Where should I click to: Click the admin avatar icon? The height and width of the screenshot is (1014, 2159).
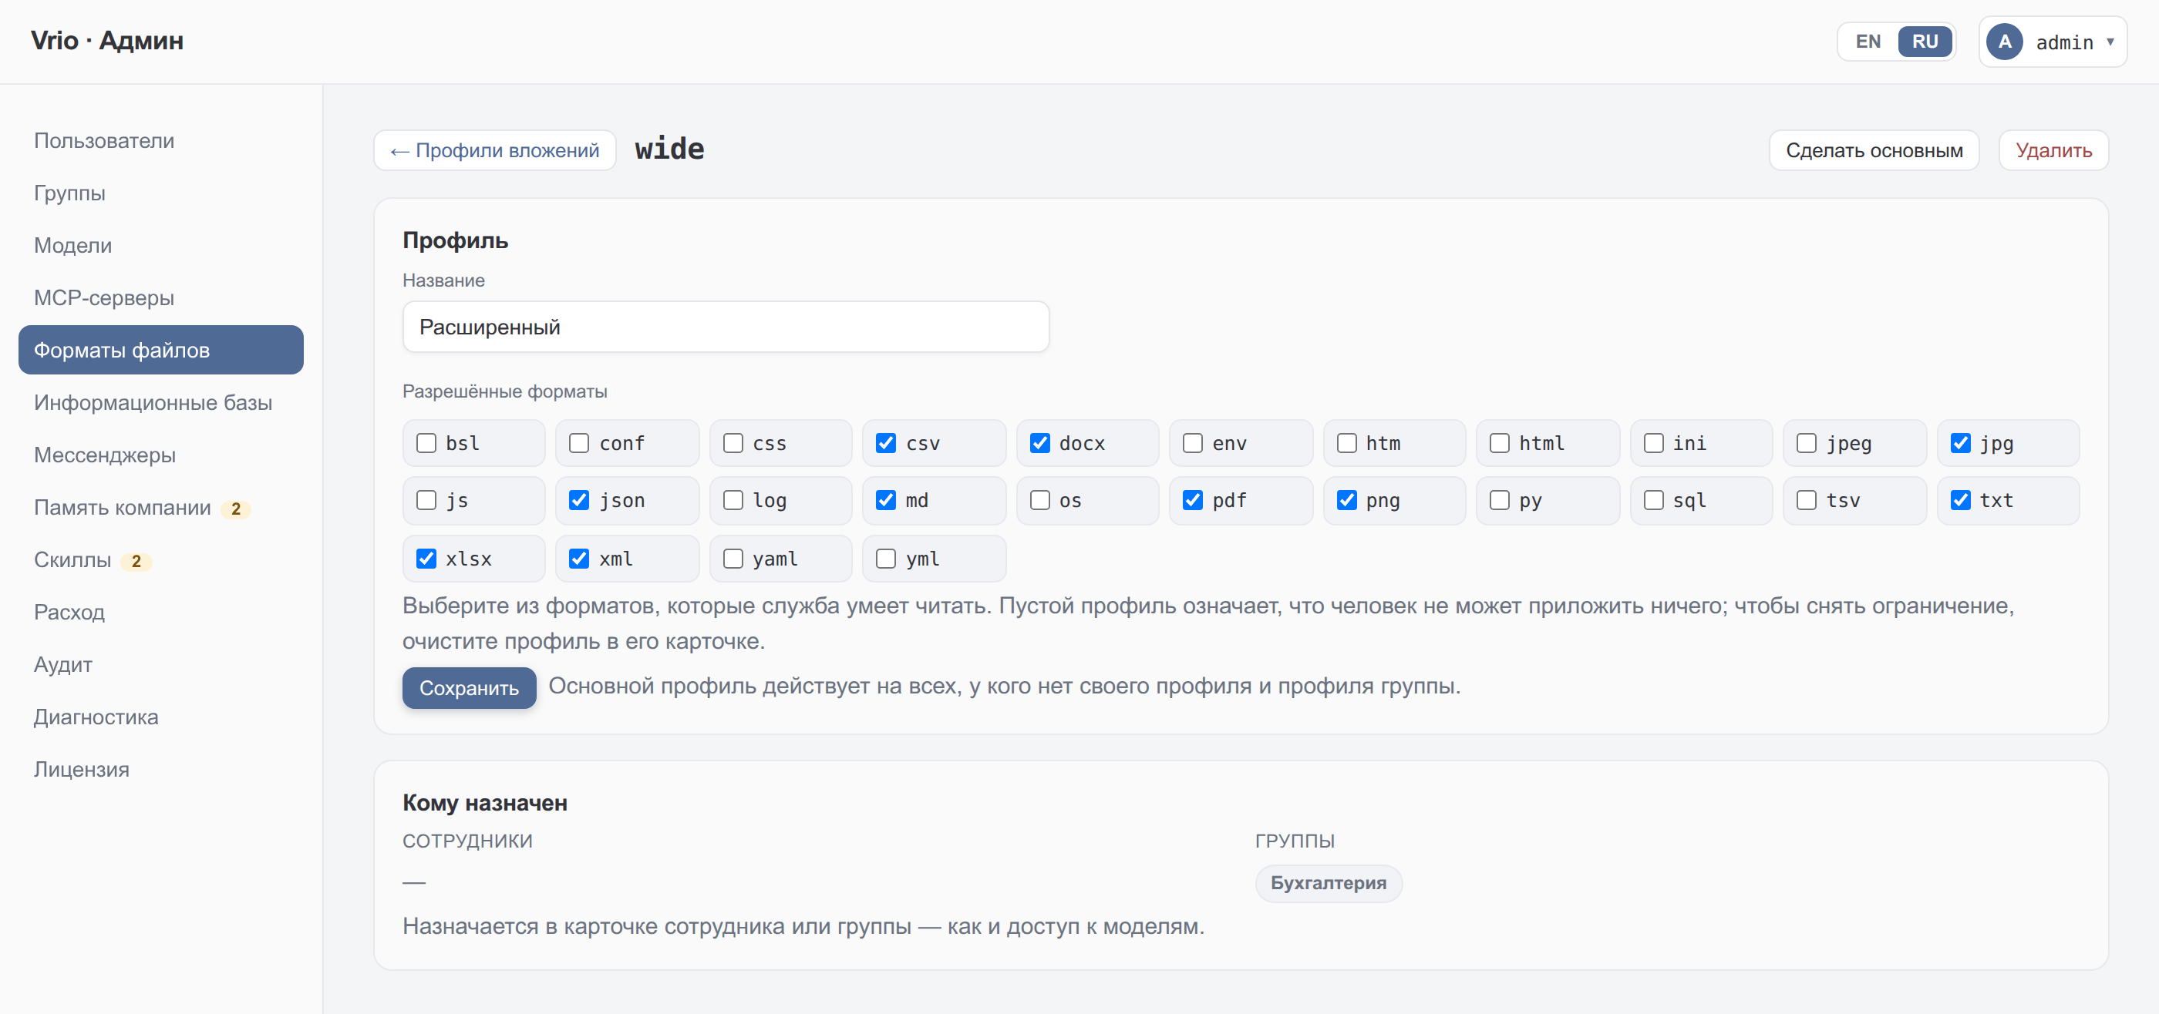2004,42
